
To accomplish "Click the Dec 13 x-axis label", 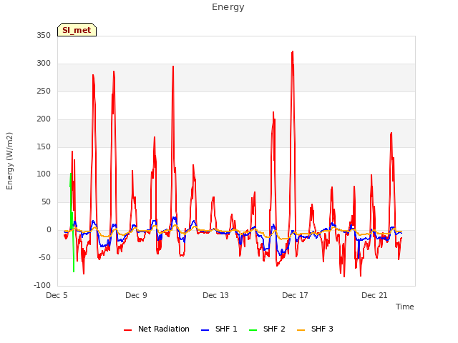I will (216, 295).
